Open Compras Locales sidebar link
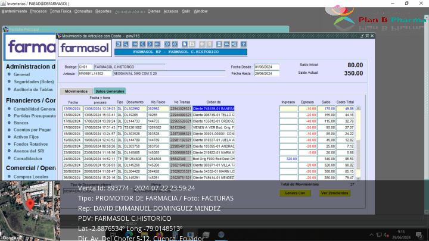Viewport: 429px width, 241px height. pos(31,177)
